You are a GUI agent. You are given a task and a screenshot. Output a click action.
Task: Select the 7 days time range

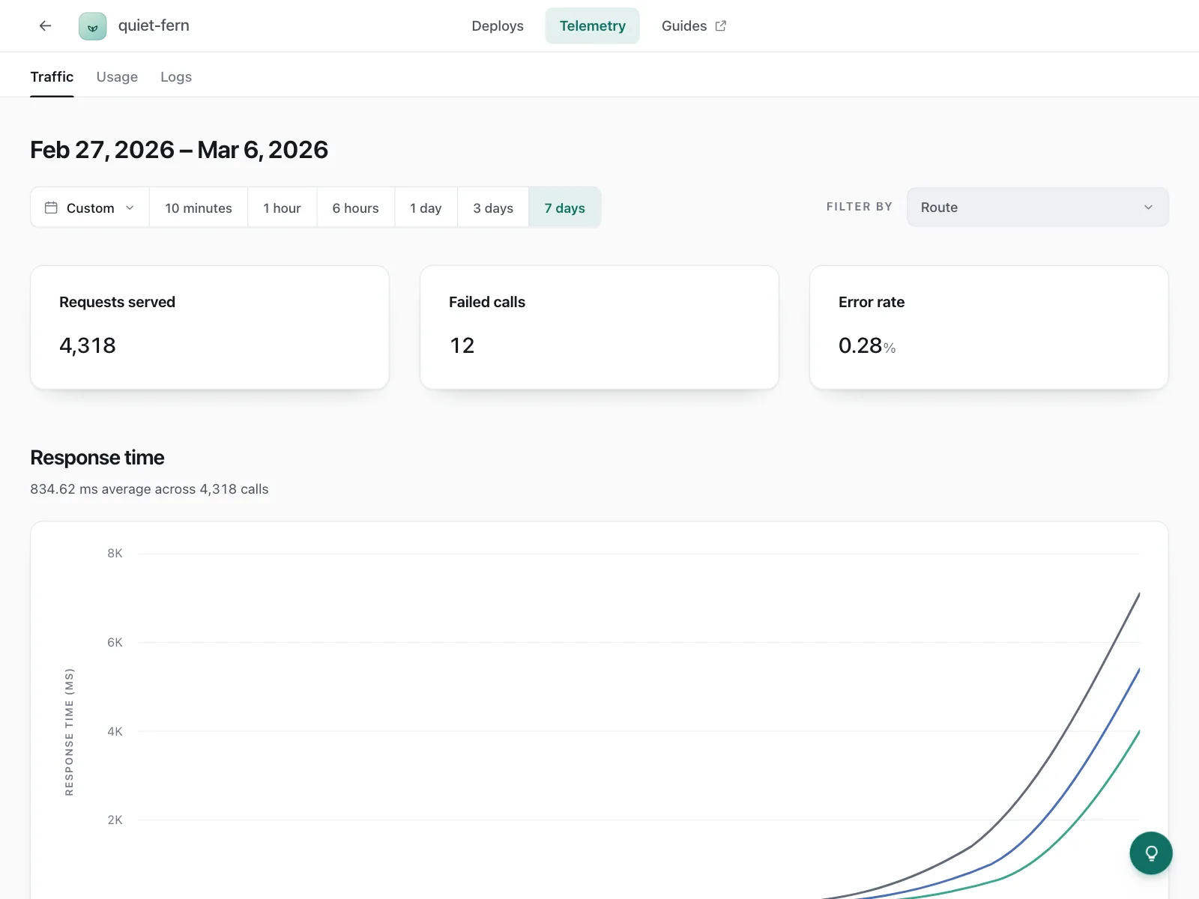[x=564, y=208]
